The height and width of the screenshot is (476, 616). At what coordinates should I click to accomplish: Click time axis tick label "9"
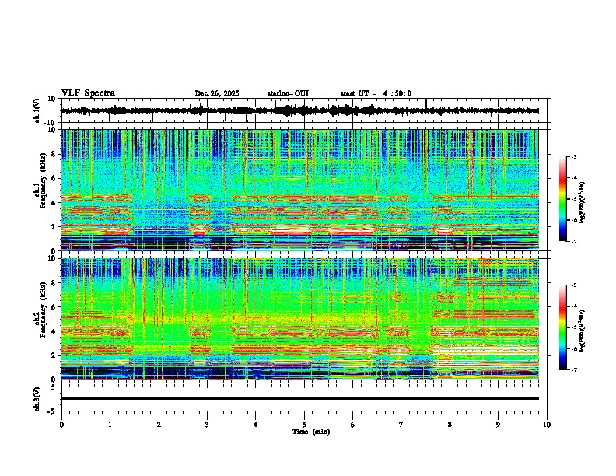click(x=498, y=425)
